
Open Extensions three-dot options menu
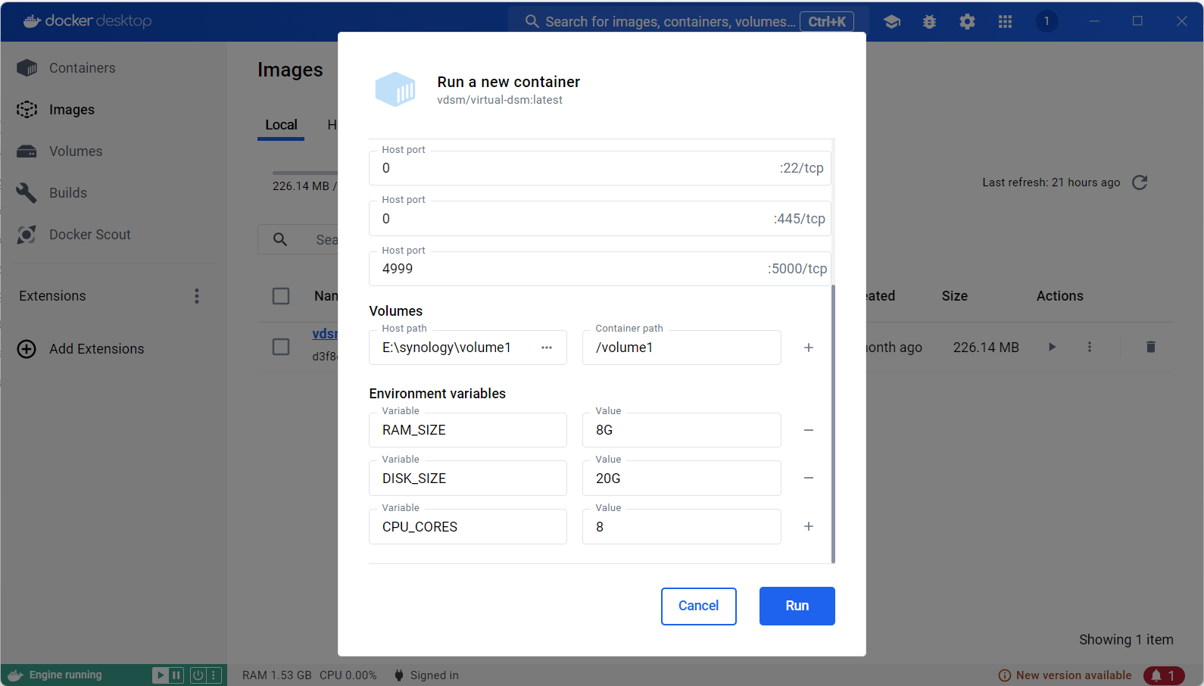pyautogui.click(x=197, y=296)
